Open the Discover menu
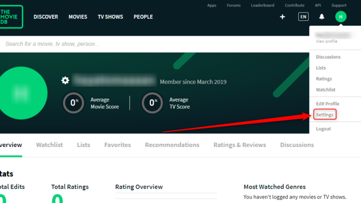The height and width of the screenshot is (203, 361). coord(45,17)
